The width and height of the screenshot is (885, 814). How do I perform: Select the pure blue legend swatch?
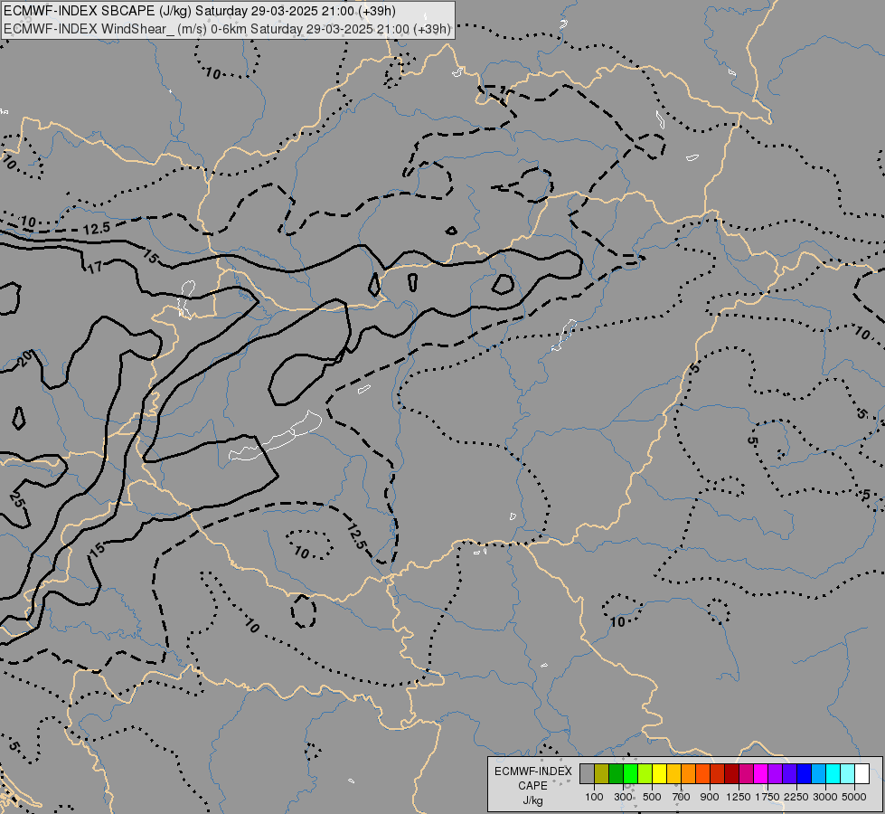[x=804, y=774]
